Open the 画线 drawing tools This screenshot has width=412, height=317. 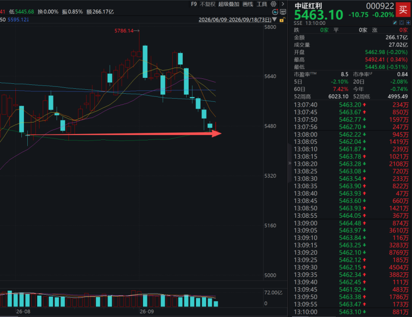coord(248,4)
